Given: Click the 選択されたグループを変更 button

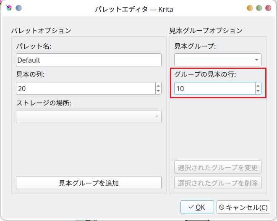Looking at the screenshot, I should click(x=218, y=167).
